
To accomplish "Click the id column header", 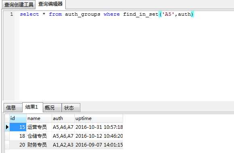I will point(18,118).
